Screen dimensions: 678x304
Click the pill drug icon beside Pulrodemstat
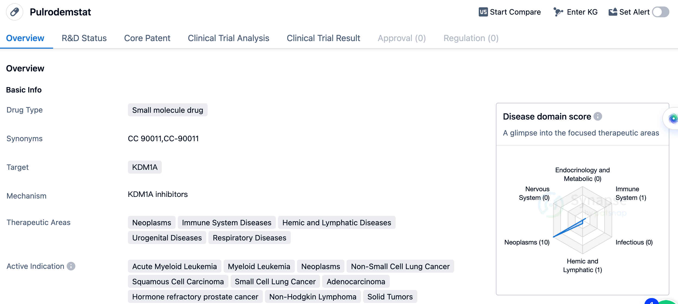coord(15,12)
